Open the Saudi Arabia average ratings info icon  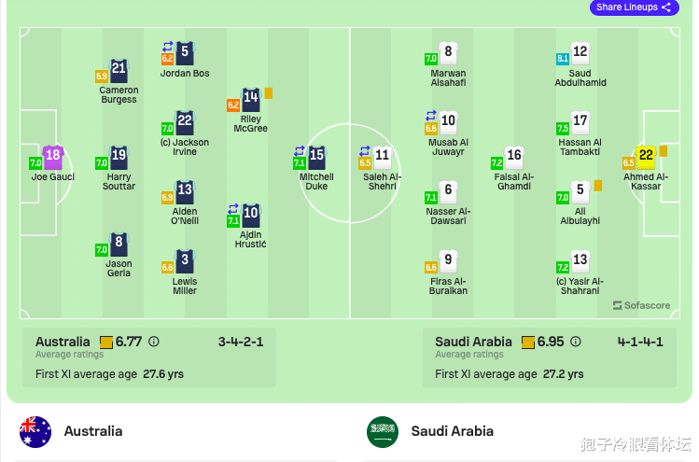(576, 342)
